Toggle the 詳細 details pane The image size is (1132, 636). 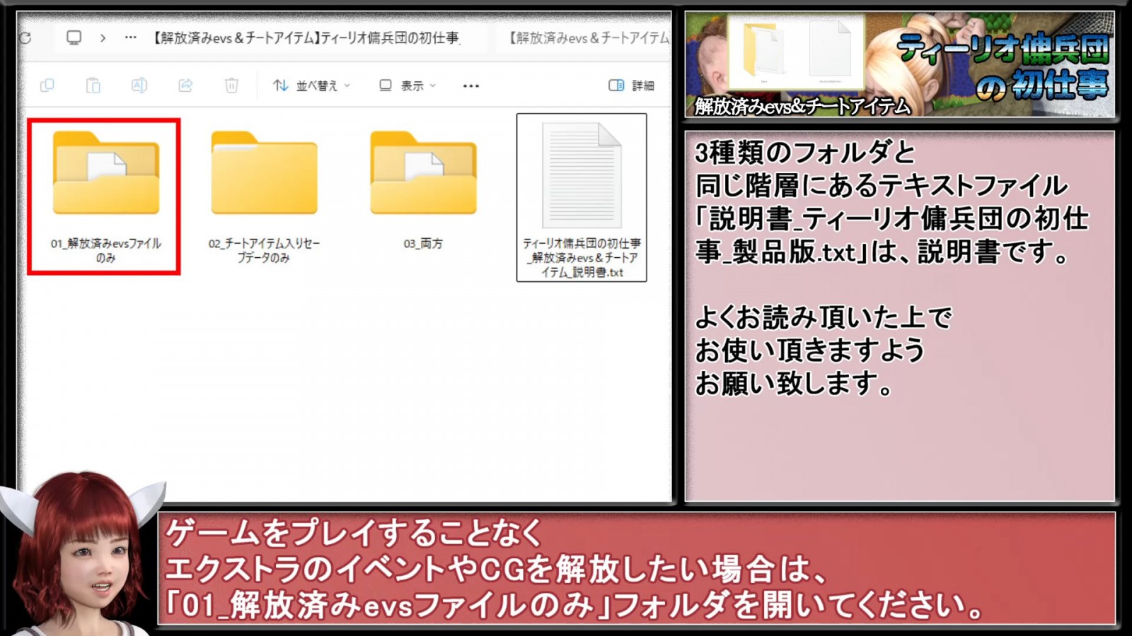631,86
